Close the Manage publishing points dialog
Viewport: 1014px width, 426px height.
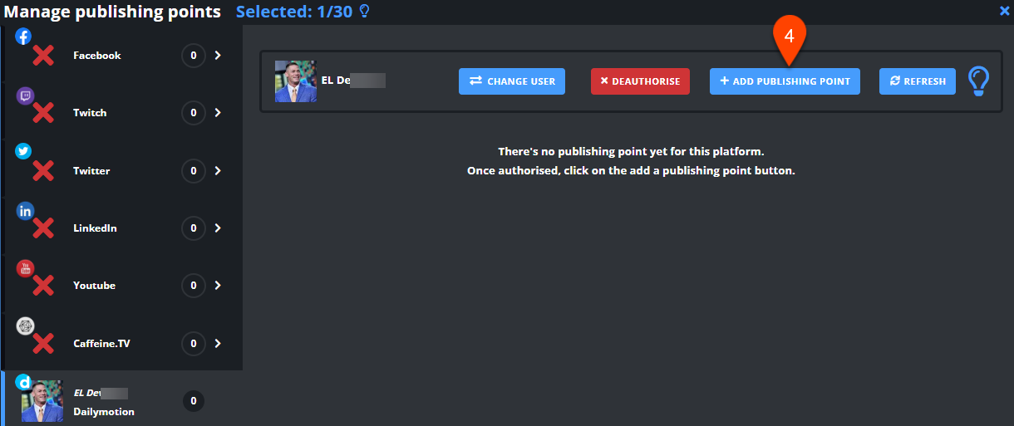1004,11
